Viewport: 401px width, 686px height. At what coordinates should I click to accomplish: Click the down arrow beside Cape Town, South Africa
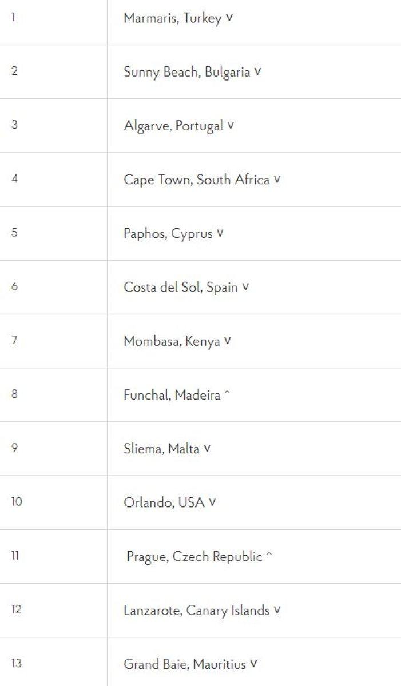277,179
